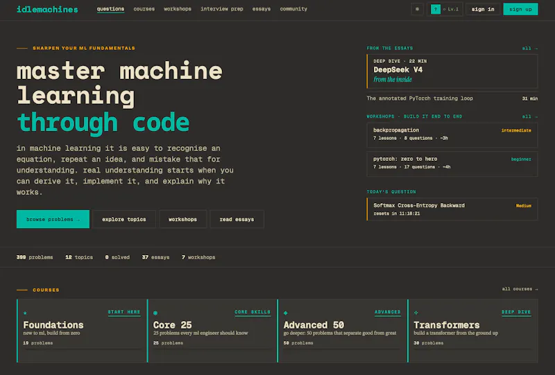Open the Core 25 course card title
The image size is (555, 375).
(x=172, y=325)
